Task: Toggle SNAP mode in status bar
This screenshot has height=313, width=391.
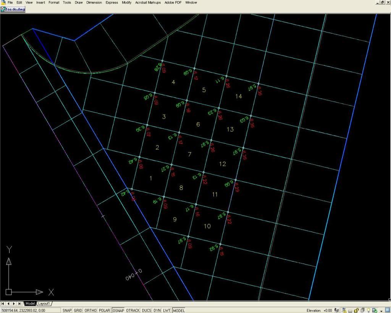Action: (x=67, y=310)
